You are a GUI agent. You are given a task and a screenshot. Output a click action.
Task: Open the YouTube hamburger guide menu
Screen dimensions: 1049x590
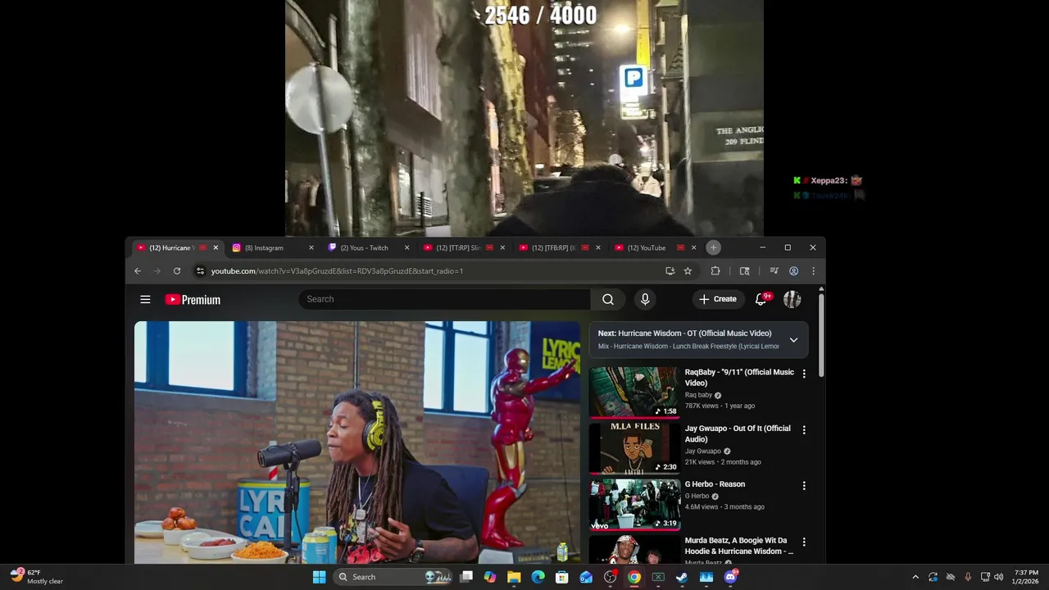click(x=145, y=299)
